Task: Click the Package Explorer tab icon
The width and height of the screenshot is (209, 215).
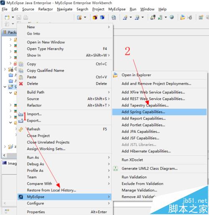Action: [5, 32]
